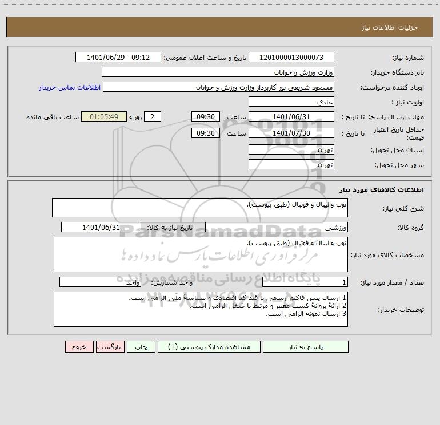Click the label تاریخ نیاز به کالا
This screenshot has height=425, width=440.
170,228
